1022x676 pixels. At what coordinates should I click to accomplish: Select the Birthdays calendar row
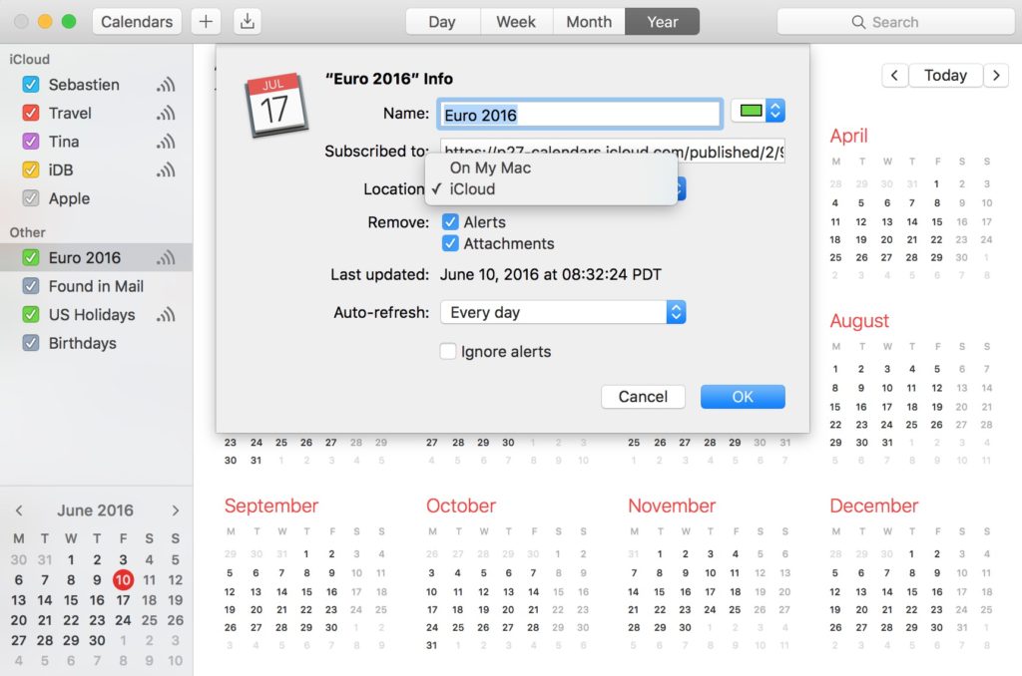[x=97, y=343]
